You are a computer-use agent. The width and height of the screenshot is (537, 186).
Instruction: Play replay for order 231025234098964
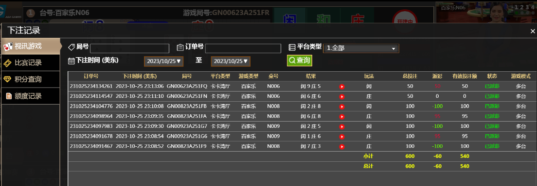[341, 116]
